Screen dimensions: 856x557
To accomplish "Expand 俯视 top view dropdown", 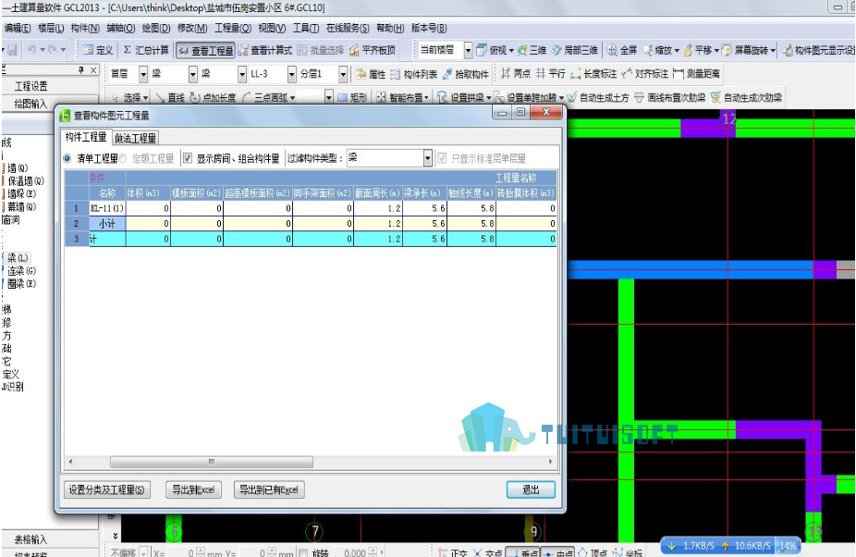I will click(x=511, y=50).
